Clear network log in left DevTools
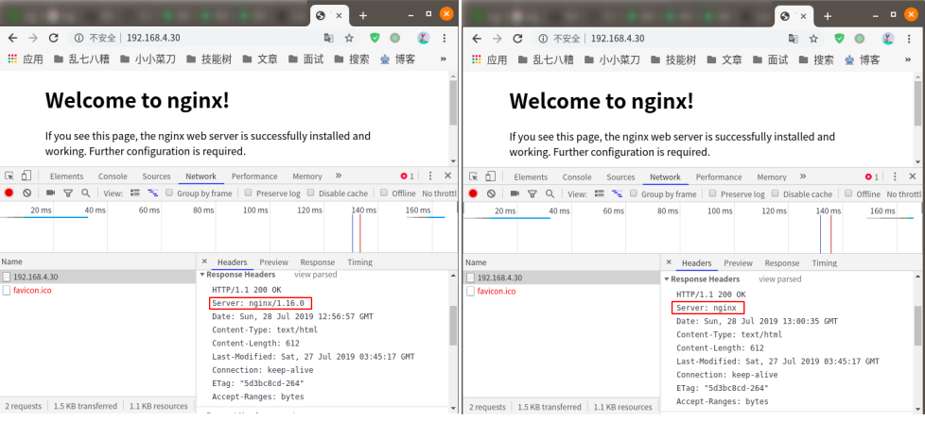The height and width of the screenshot is (421, 925). [27, 193]
